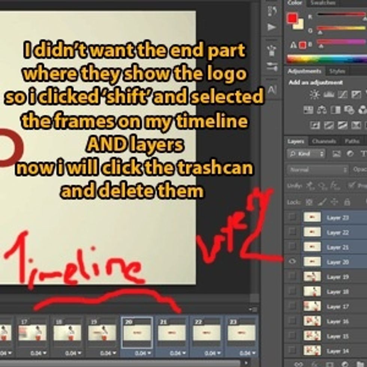Click the out-of-gamut warning triangle
Image resolution: width=367 pixels, height=367 pixels.
click(293, 45)
